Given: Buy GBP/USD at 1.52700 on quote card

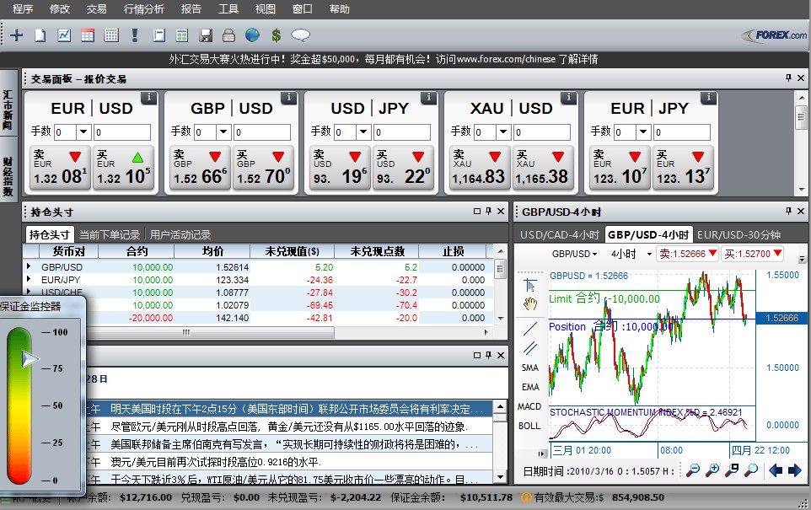Looking at the screenshot, I should point(264,168).
